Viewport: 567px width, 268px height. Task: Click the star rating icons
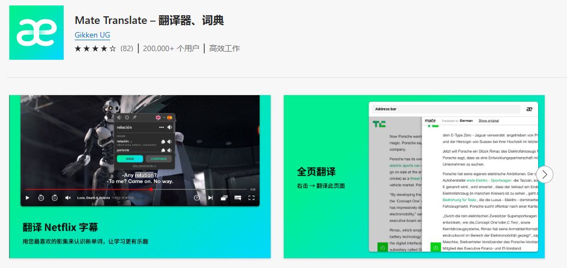pyautogui.click(x=95, y=48)
